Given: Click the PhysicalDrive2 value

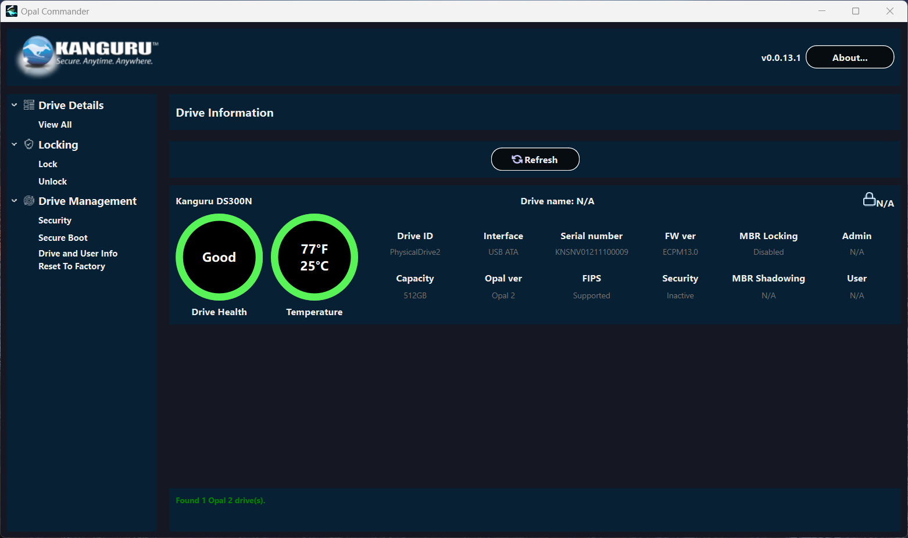Looking at the screenshot, I should click(x=415, y=252).
